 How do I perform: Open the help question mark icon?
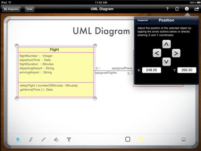pyautogui.click(x=167, y=9)
